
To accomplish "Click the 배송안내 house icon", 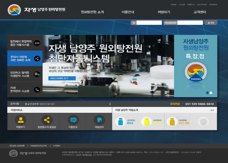I will [99, 120].
